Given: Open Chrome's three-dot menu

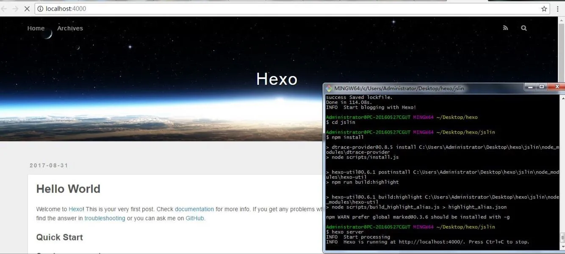Looking at the screenshot, I should (558, 9).
